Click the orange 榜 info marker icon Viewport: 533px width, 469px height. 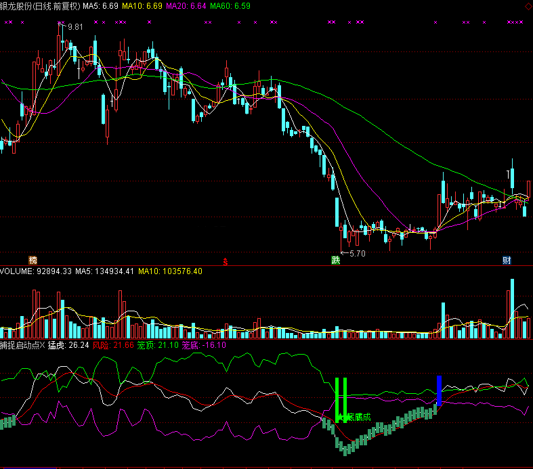click(32, 261)
